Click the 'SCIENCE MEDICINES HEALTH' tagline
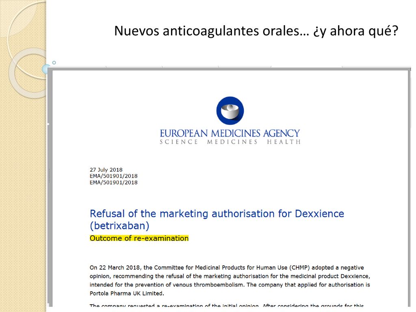 click(230, 142)
